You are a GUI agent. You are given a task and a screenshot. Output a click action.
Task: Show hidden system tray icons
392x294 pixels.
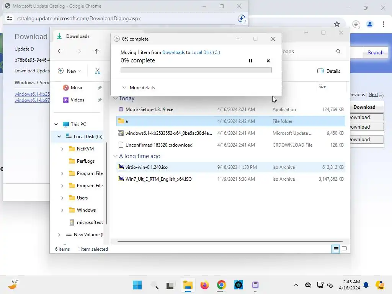[296, 285]
